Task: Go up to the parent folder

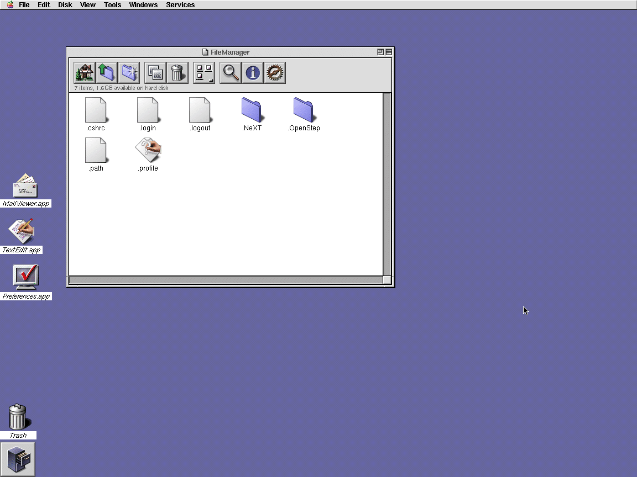Action: pos(107,73)
